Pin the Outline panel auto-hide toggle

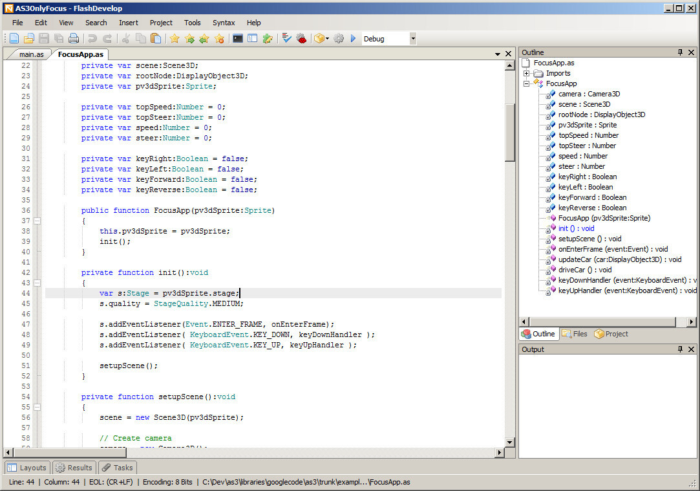681,52
